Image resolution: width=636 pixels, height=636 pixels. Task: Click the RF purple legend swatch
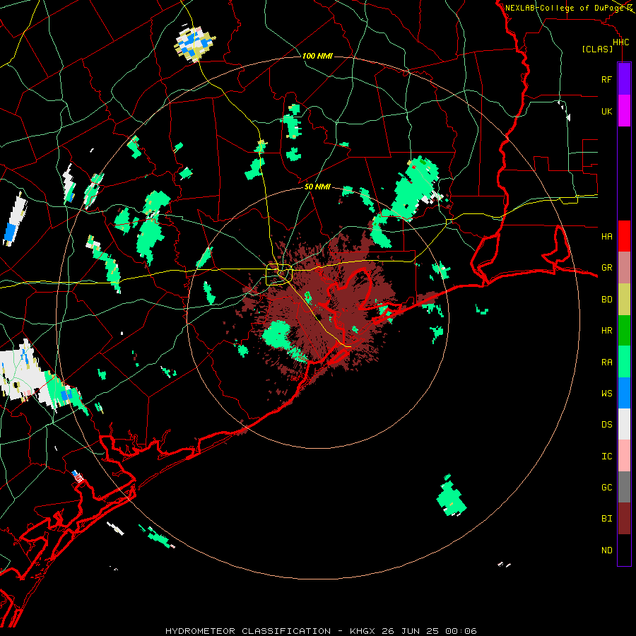[x=624, y=79]
